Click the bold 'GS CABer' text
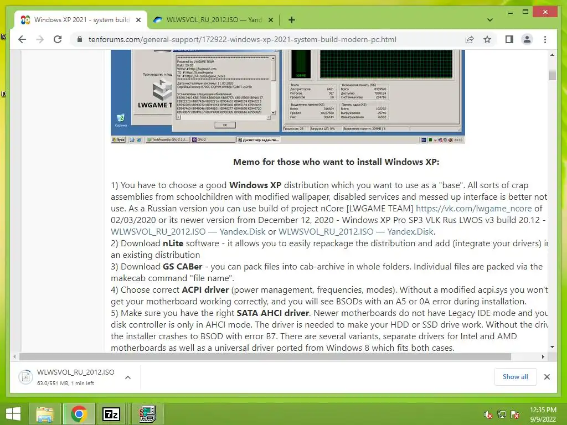 [182, 266]
